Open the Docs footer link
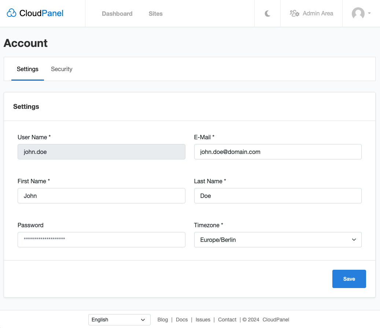 [x=182, y=320]
